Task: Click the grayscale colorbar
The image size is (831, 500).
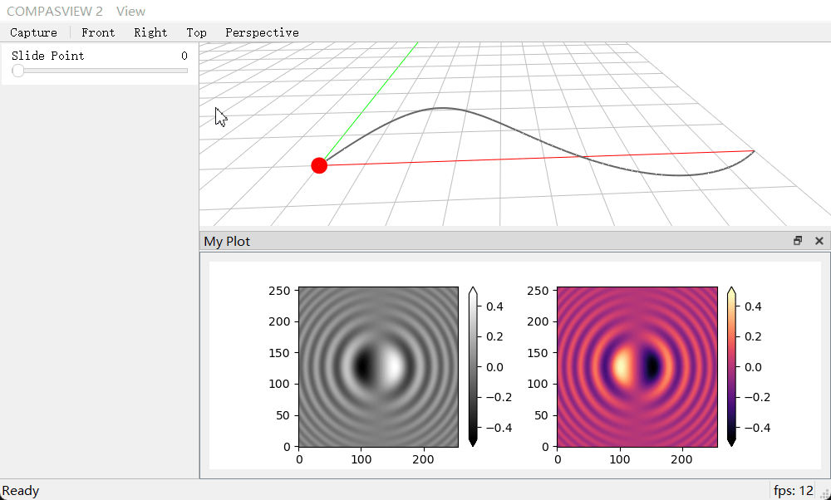Action: coord(472,365)
